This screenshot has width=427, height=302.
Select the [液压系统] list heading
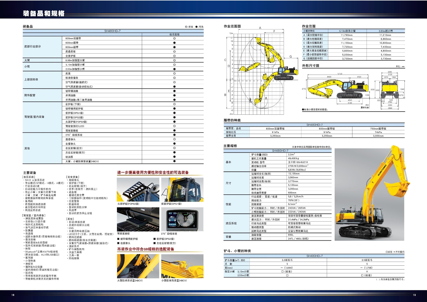point(29,177)
